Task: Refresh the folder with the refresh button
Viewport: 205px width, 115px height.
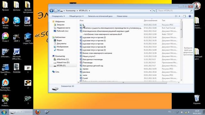Action: click(x=154, y=11)
